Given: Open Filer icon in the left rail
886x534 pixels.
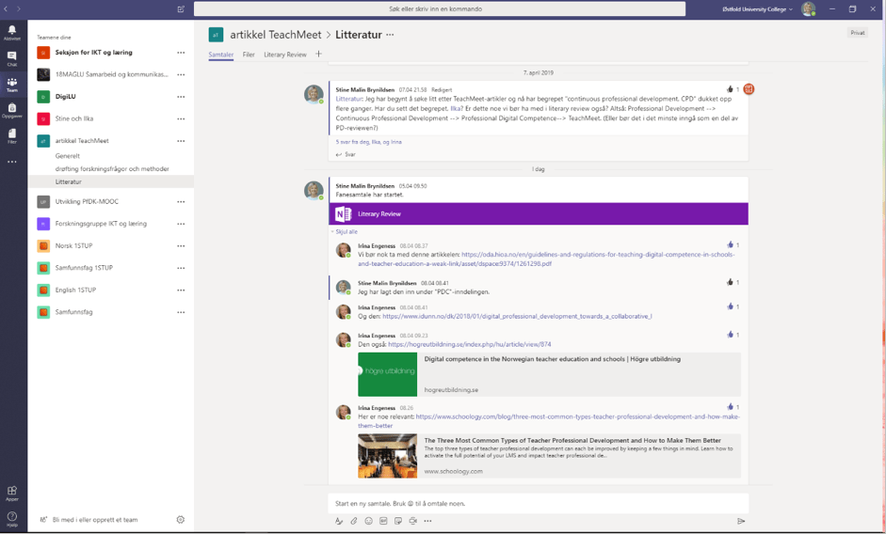Looking at the screenshot, I should point(12,135).
